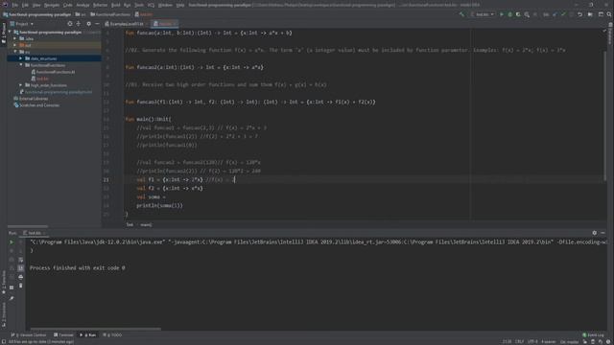Open the TODO tool window button
The image size is (614, 345).
click(113, 335)
